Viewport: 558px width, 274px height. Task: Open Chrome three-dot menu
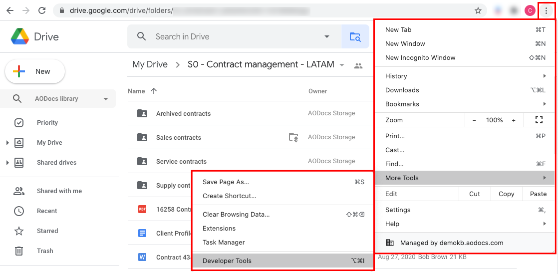(546, 10)
